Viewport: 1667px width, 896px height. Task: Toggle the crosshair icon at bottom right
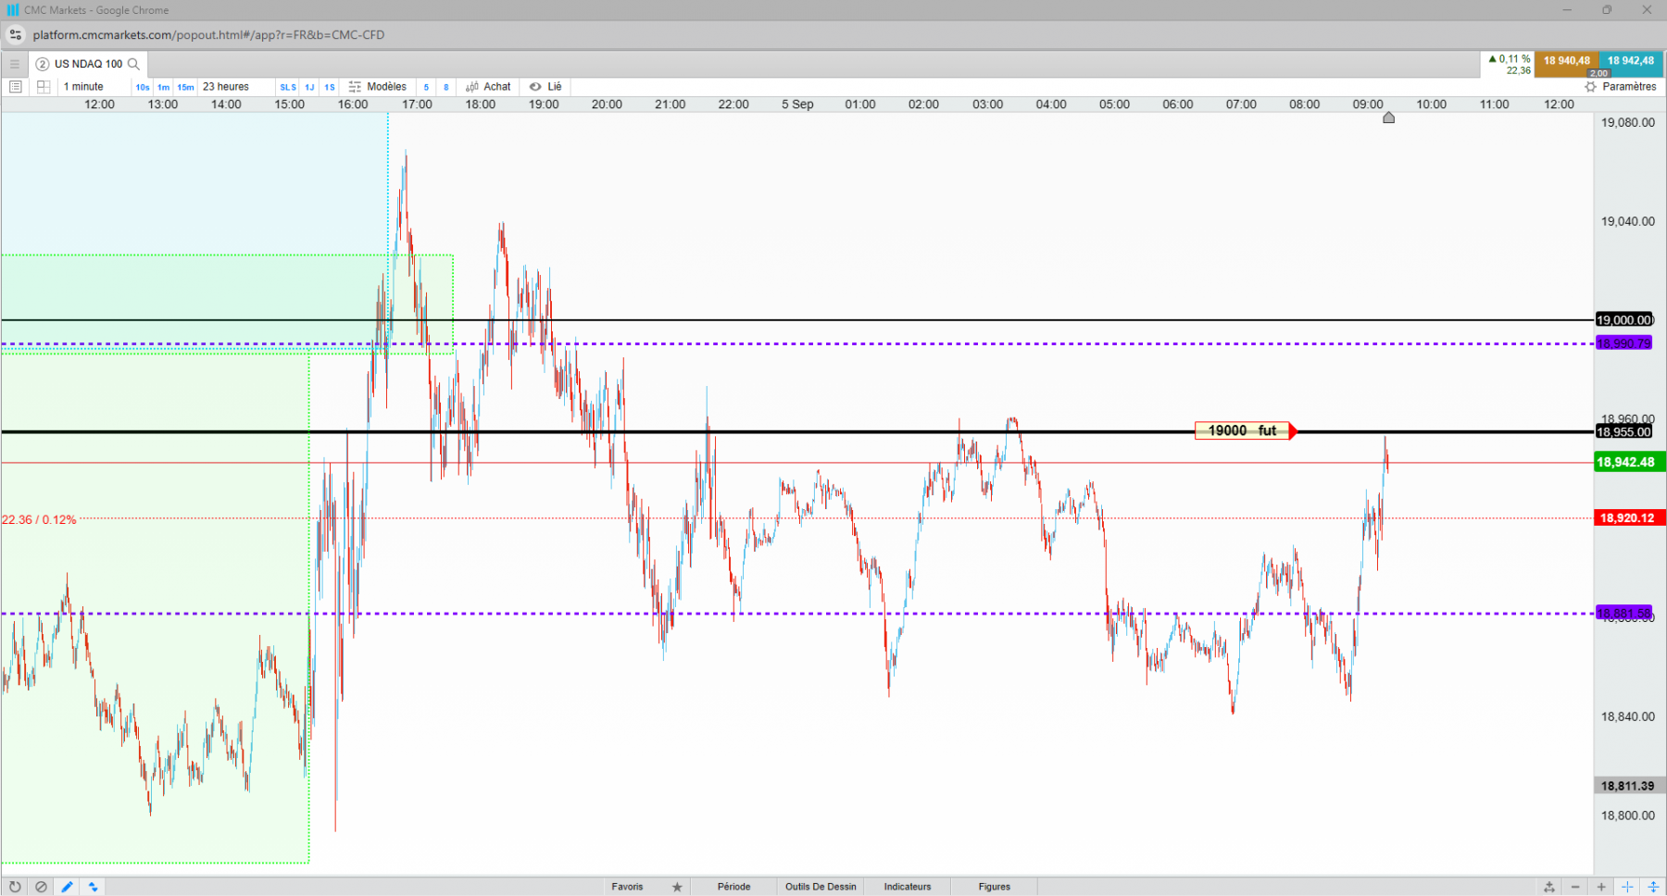1627,887
